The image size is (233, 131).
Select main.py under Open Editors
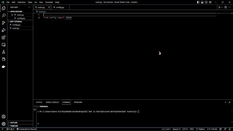point(20,15)
